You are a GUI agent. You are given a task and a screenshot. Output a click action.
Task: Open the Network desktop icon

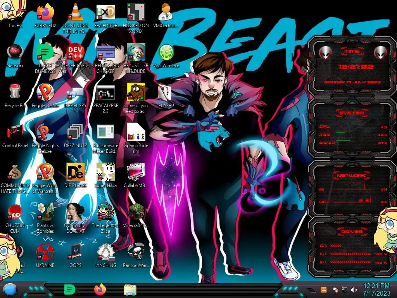[15, 56]
